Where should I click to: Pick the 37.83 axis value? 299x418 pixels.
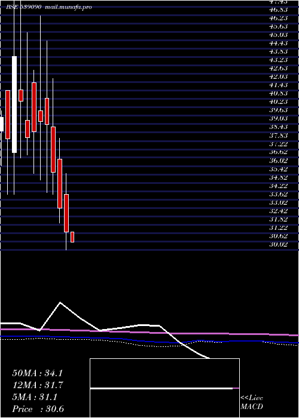(x=279, y=136)
